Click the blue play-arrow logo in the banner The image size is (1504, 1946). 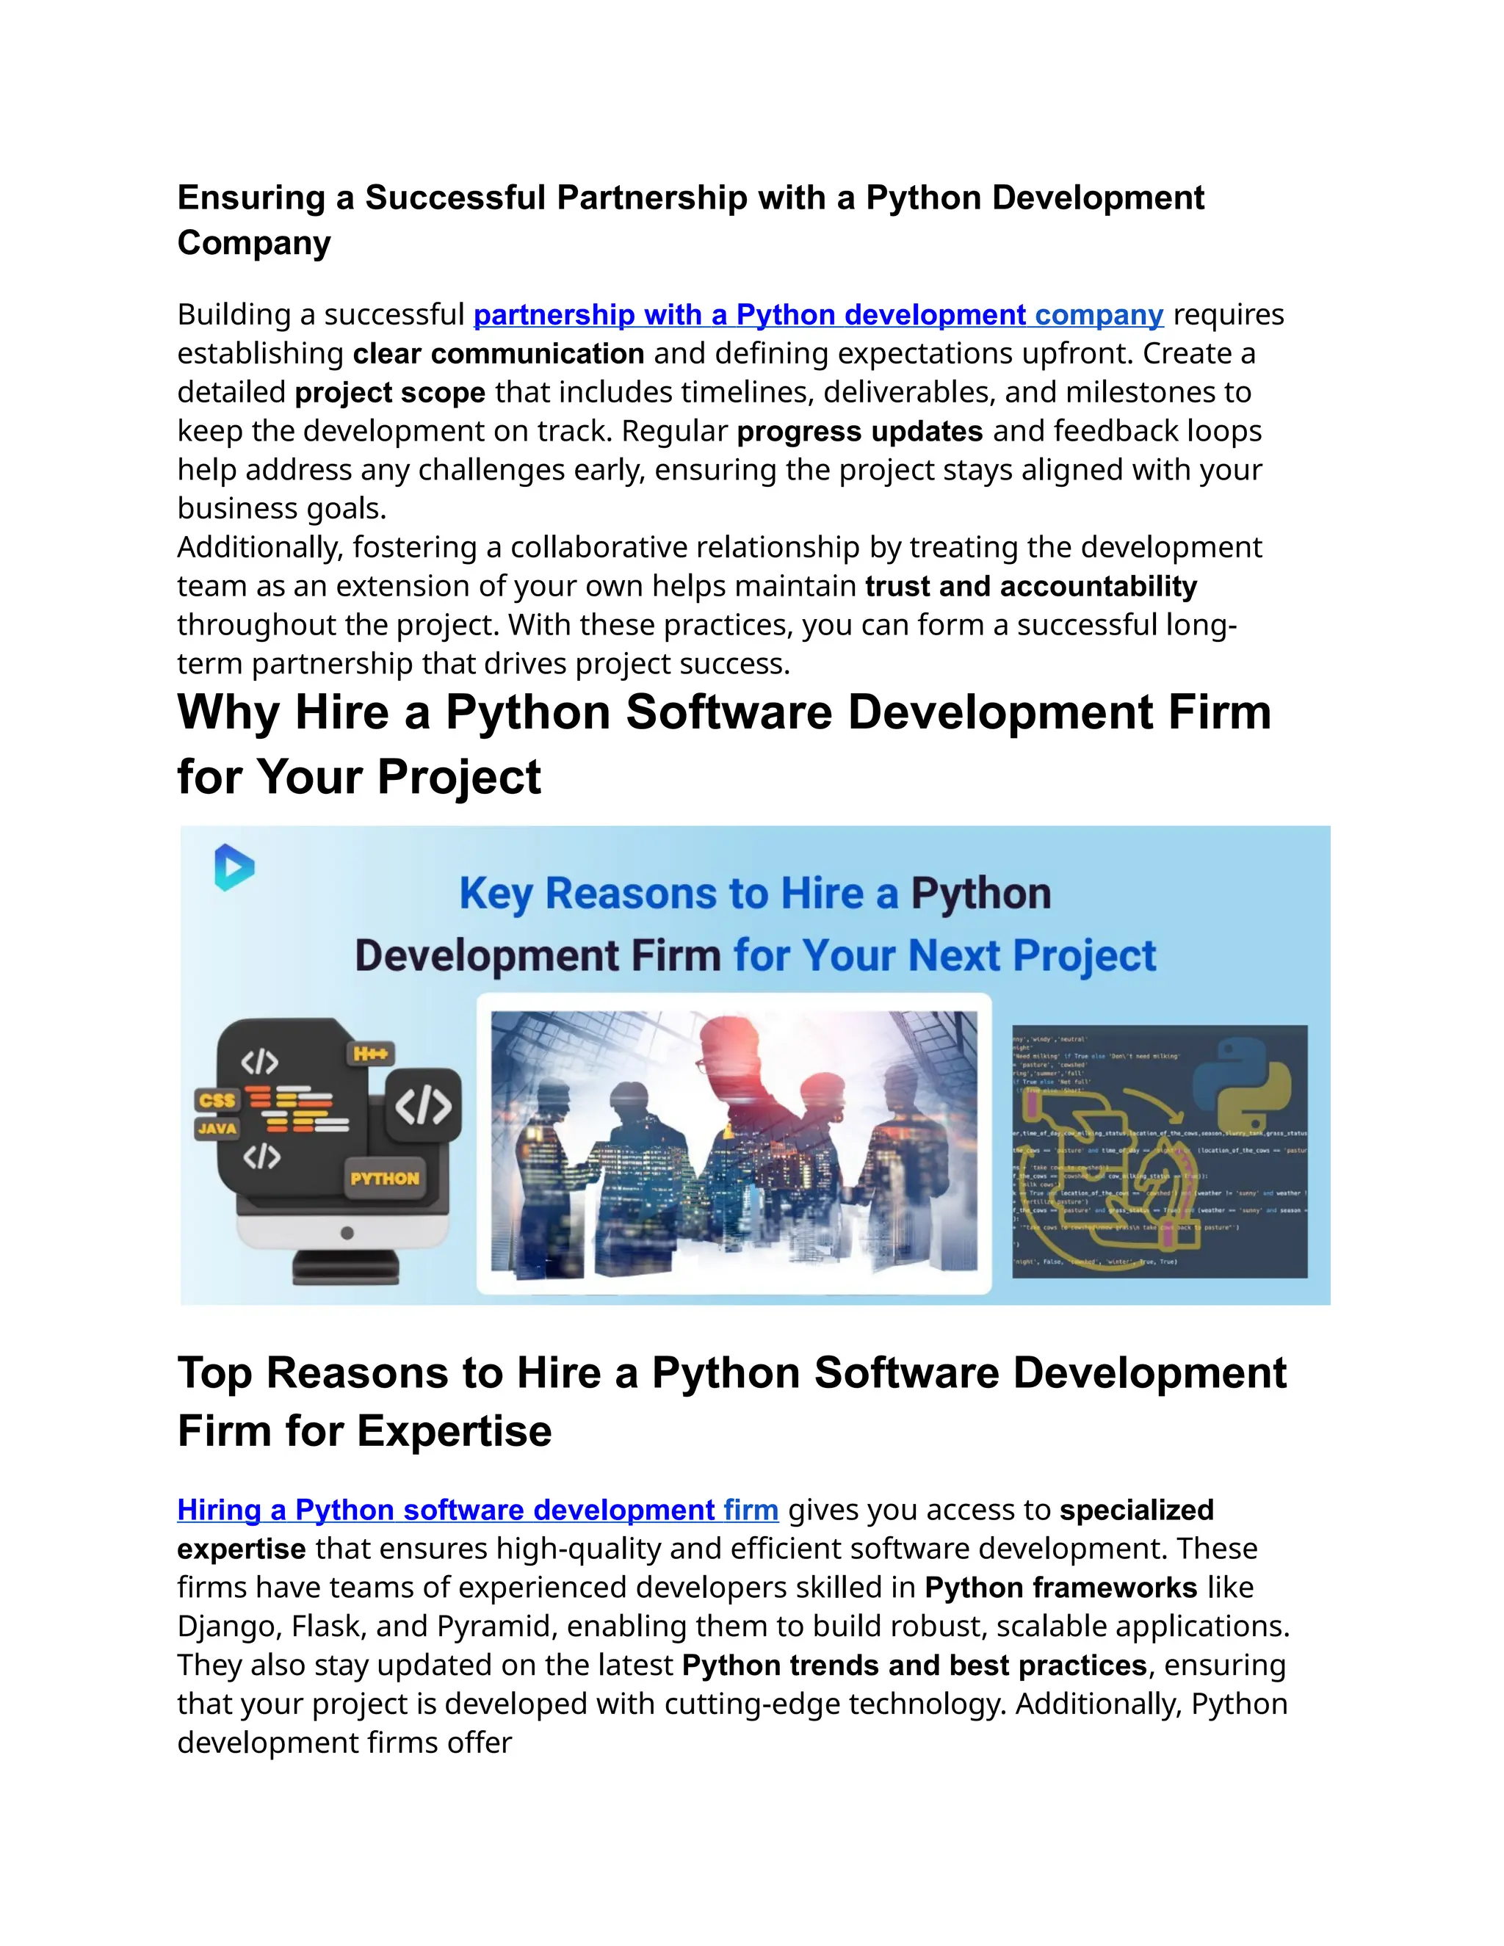click(234, 866)
